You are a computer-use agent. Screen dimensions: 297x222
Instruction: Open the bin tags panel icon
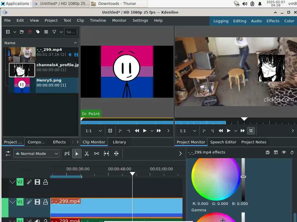38,32
